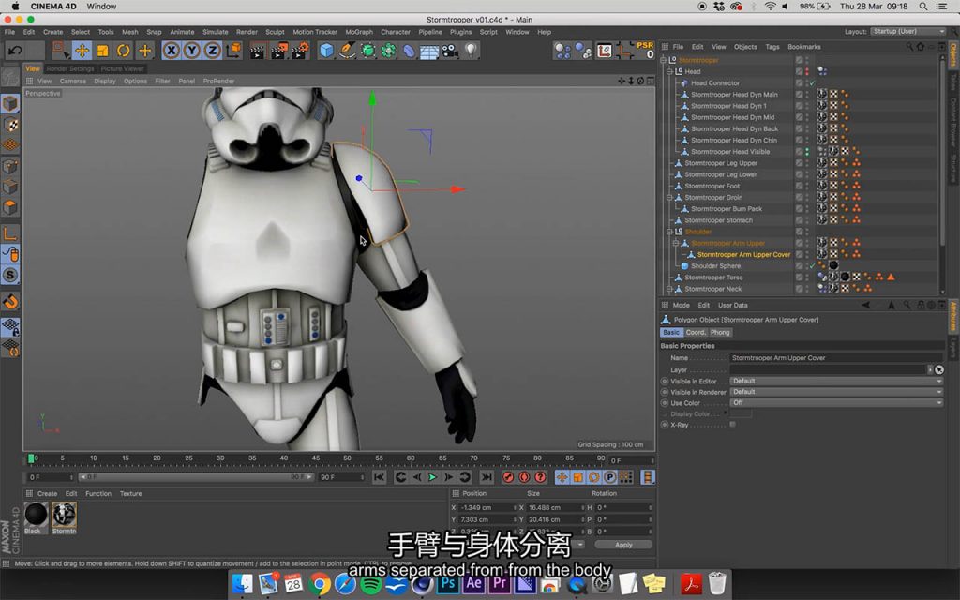Collapse the Shoulder group
Viewport: 960px width, 600px height.
[x=669, y=232]
